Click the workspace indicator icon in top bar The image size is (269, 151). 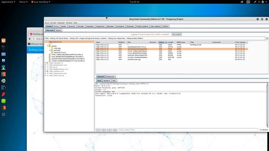coord(248,2)
